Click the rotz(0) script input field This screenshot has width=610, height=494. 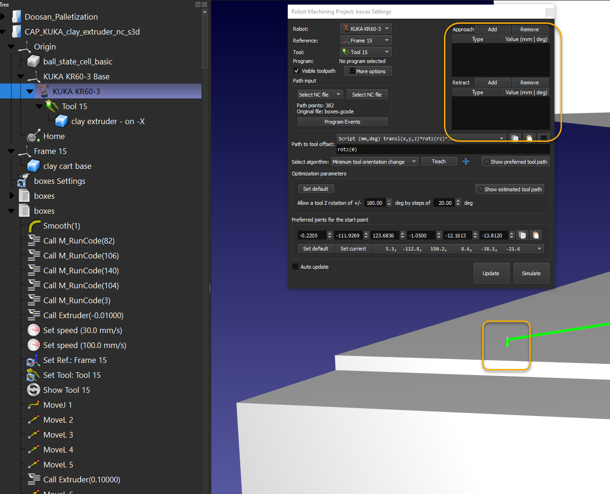[442, 150]
